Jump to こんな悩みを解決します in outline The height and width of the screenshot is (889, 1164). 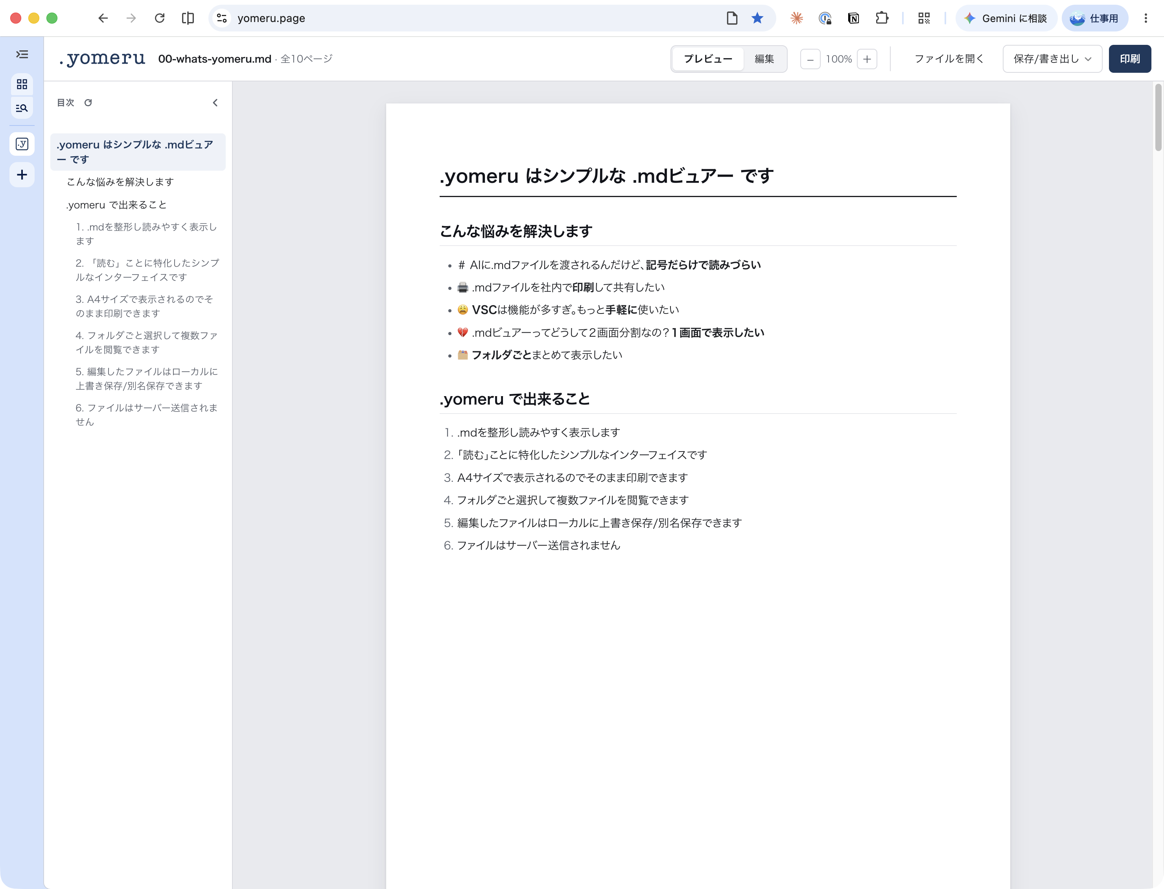pos(120,182)
